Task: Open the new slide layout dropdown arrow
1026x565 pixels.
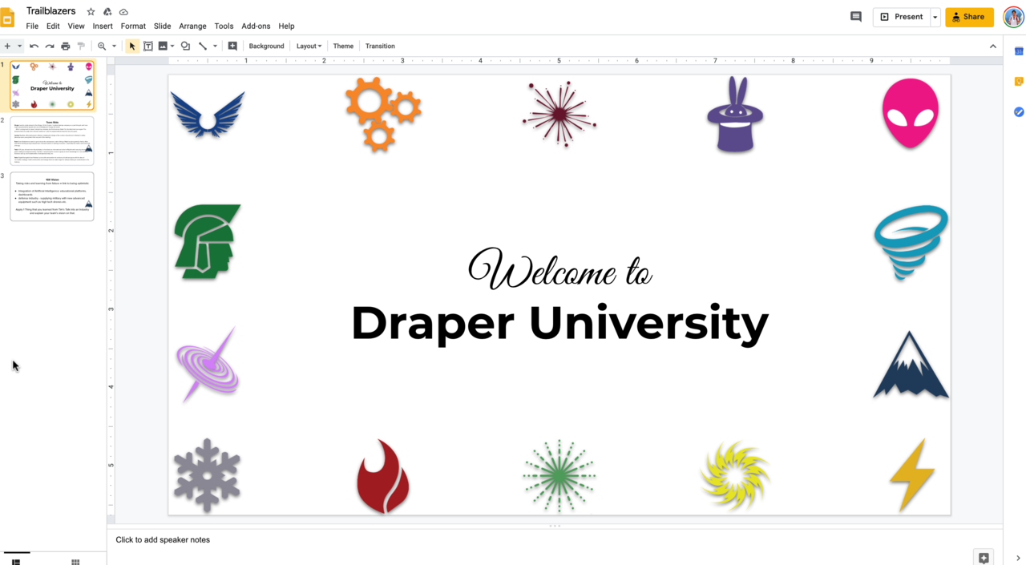Action: 19,46
